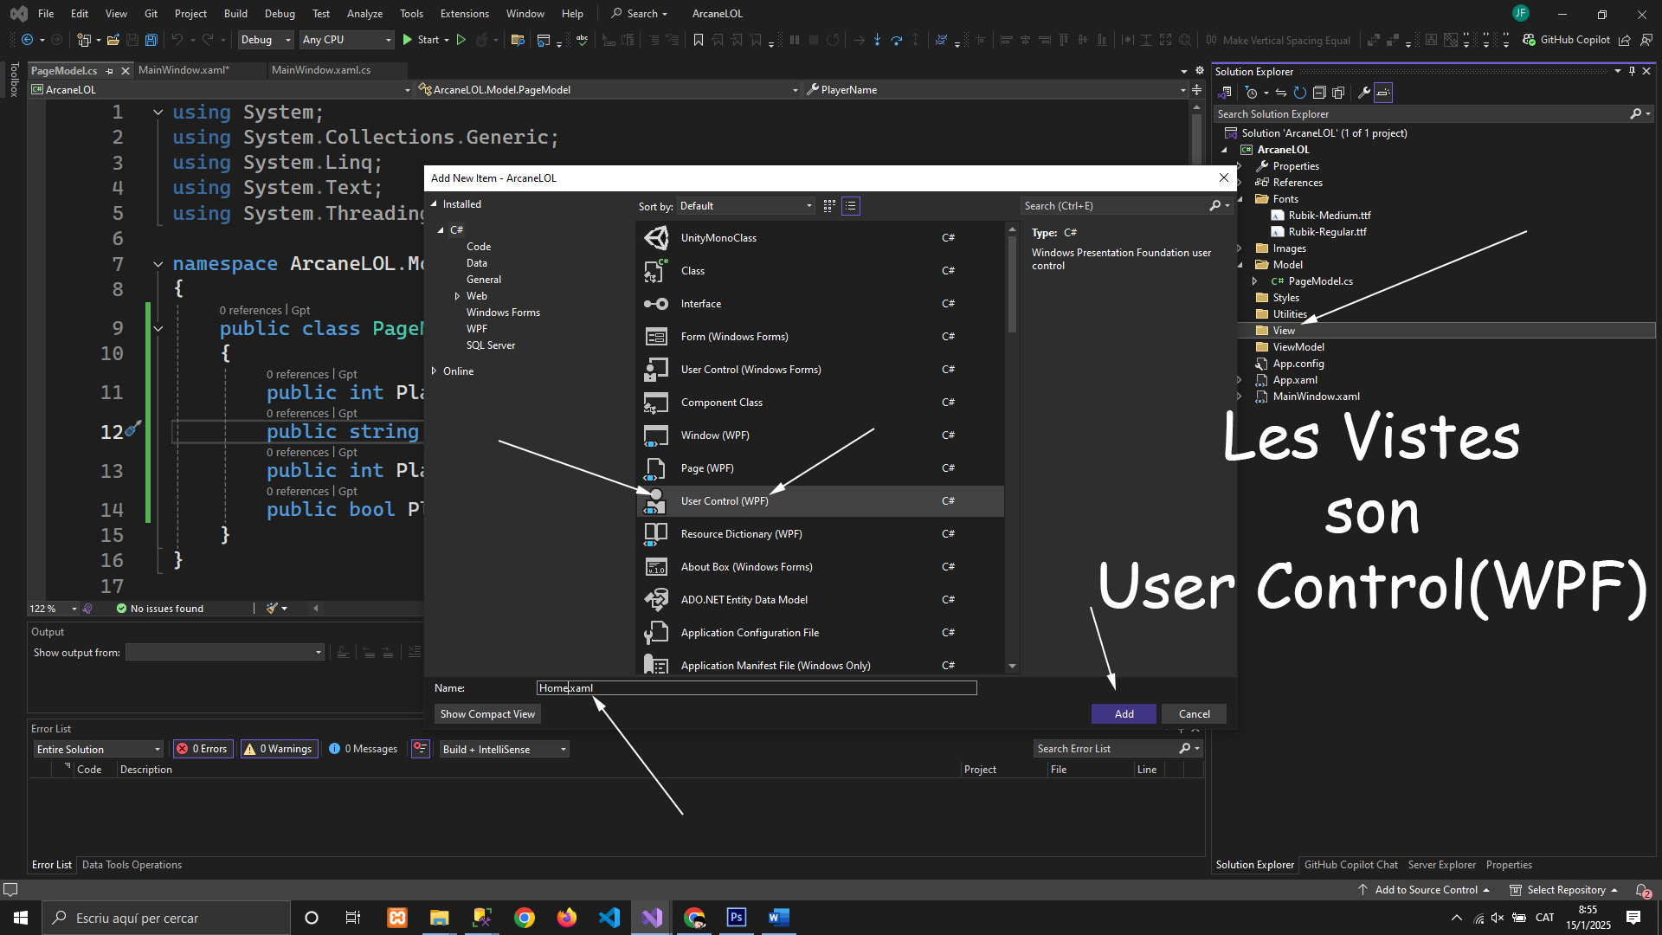The width and height of the screenshot is (1662, 935).
Task: Open the Debug configuration dropdown
Action: 265,40
